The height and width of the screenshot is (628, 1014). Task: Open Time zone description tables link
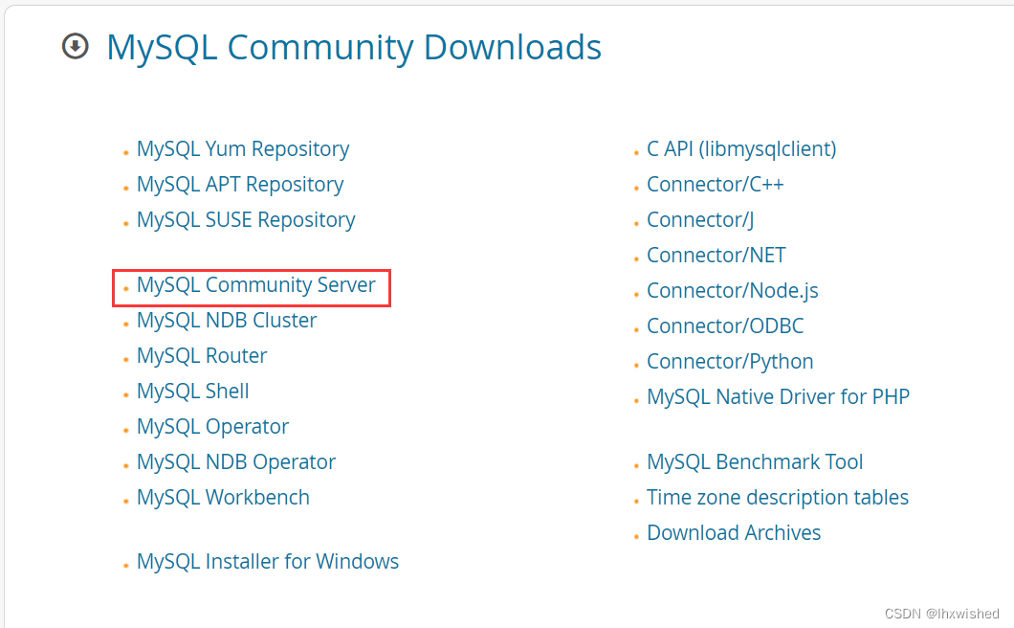click(x=778, y=498)
